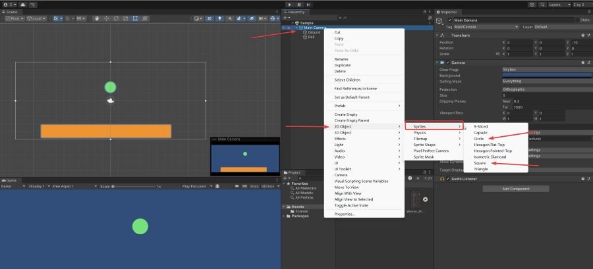
Task: Uncheck the Main Camera active checkbox
Action: (x=449, y=20)
